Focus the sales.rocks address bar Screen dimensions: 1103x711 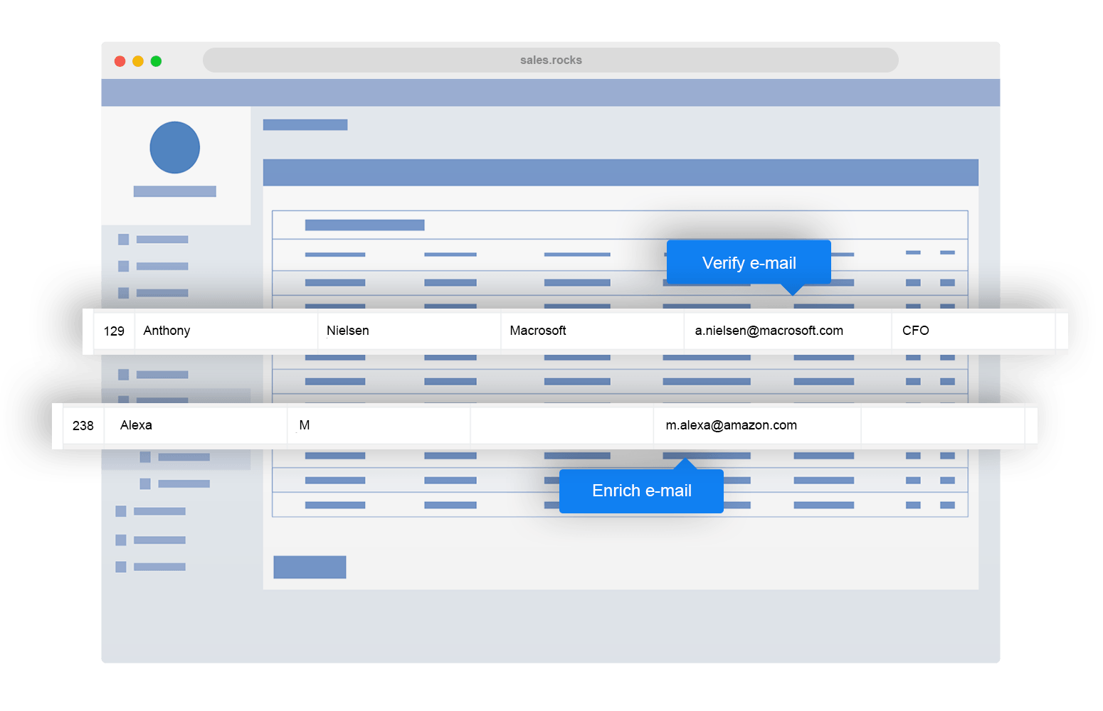pos(550,60)
